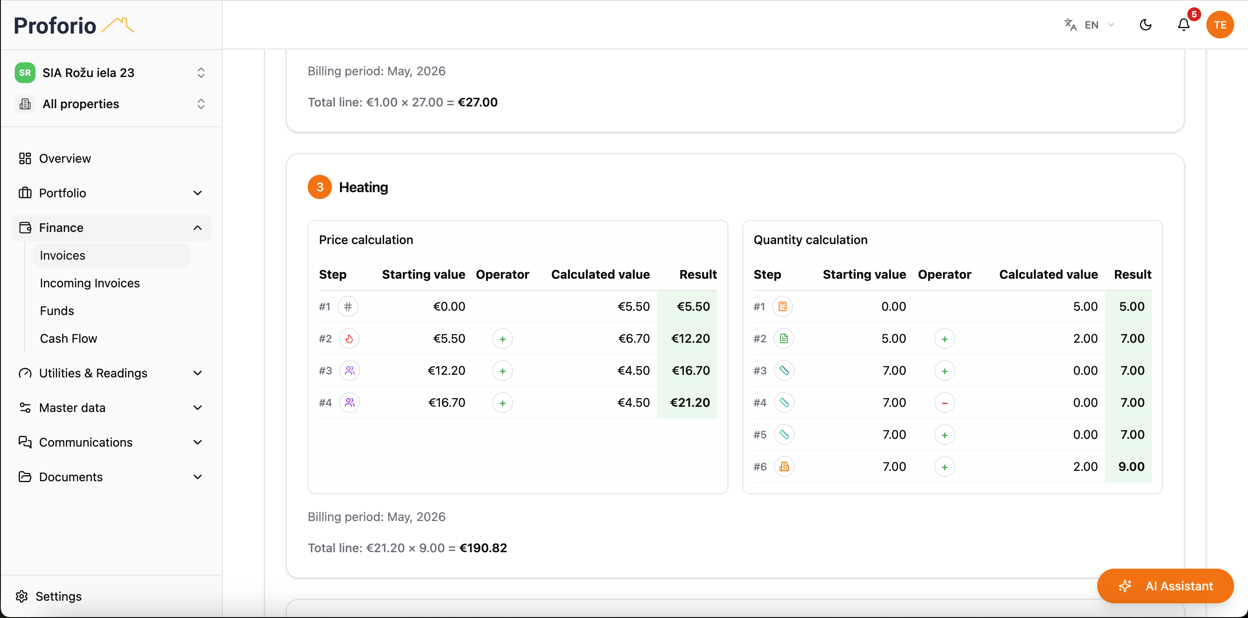The height and width of the screenshot is (618, 1248).
Task: Click quantity step #4 minus operator
Action: click(x=944, y=402)
